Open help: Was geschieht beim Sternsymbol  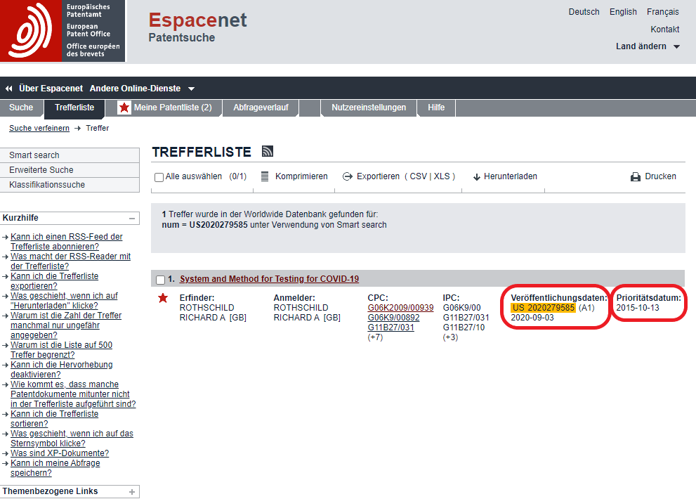72,438
